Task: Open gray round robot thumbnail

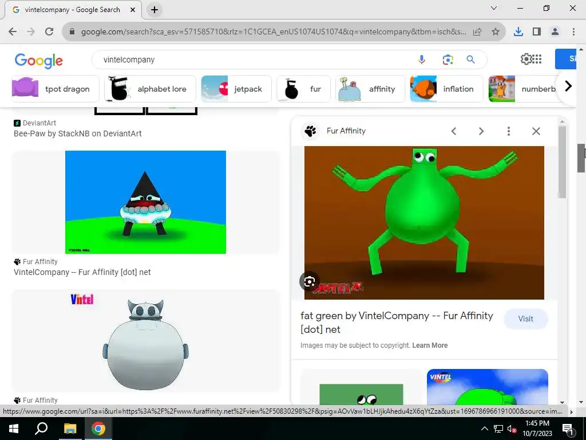Action: point(145,341)
